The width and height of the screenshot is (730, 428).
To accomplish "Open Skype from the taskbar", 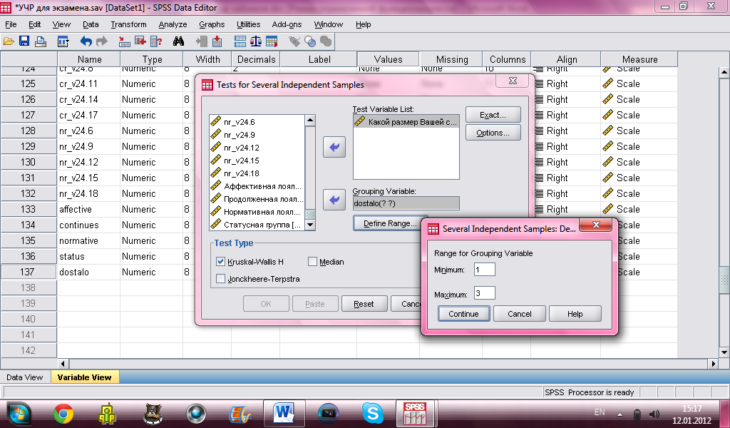I will (x=372, y=414).
